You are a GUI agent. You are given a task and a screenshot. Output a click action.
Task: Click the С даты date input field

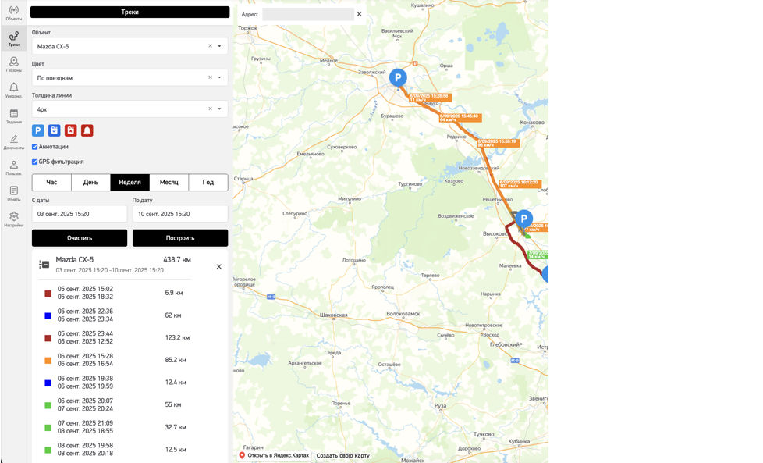[x=80, y=214]
